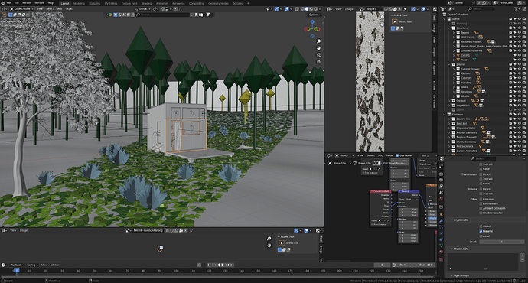Open the View Layer properties tab
The width and height of the screenshot is (528, 283).
coord(441,187)
